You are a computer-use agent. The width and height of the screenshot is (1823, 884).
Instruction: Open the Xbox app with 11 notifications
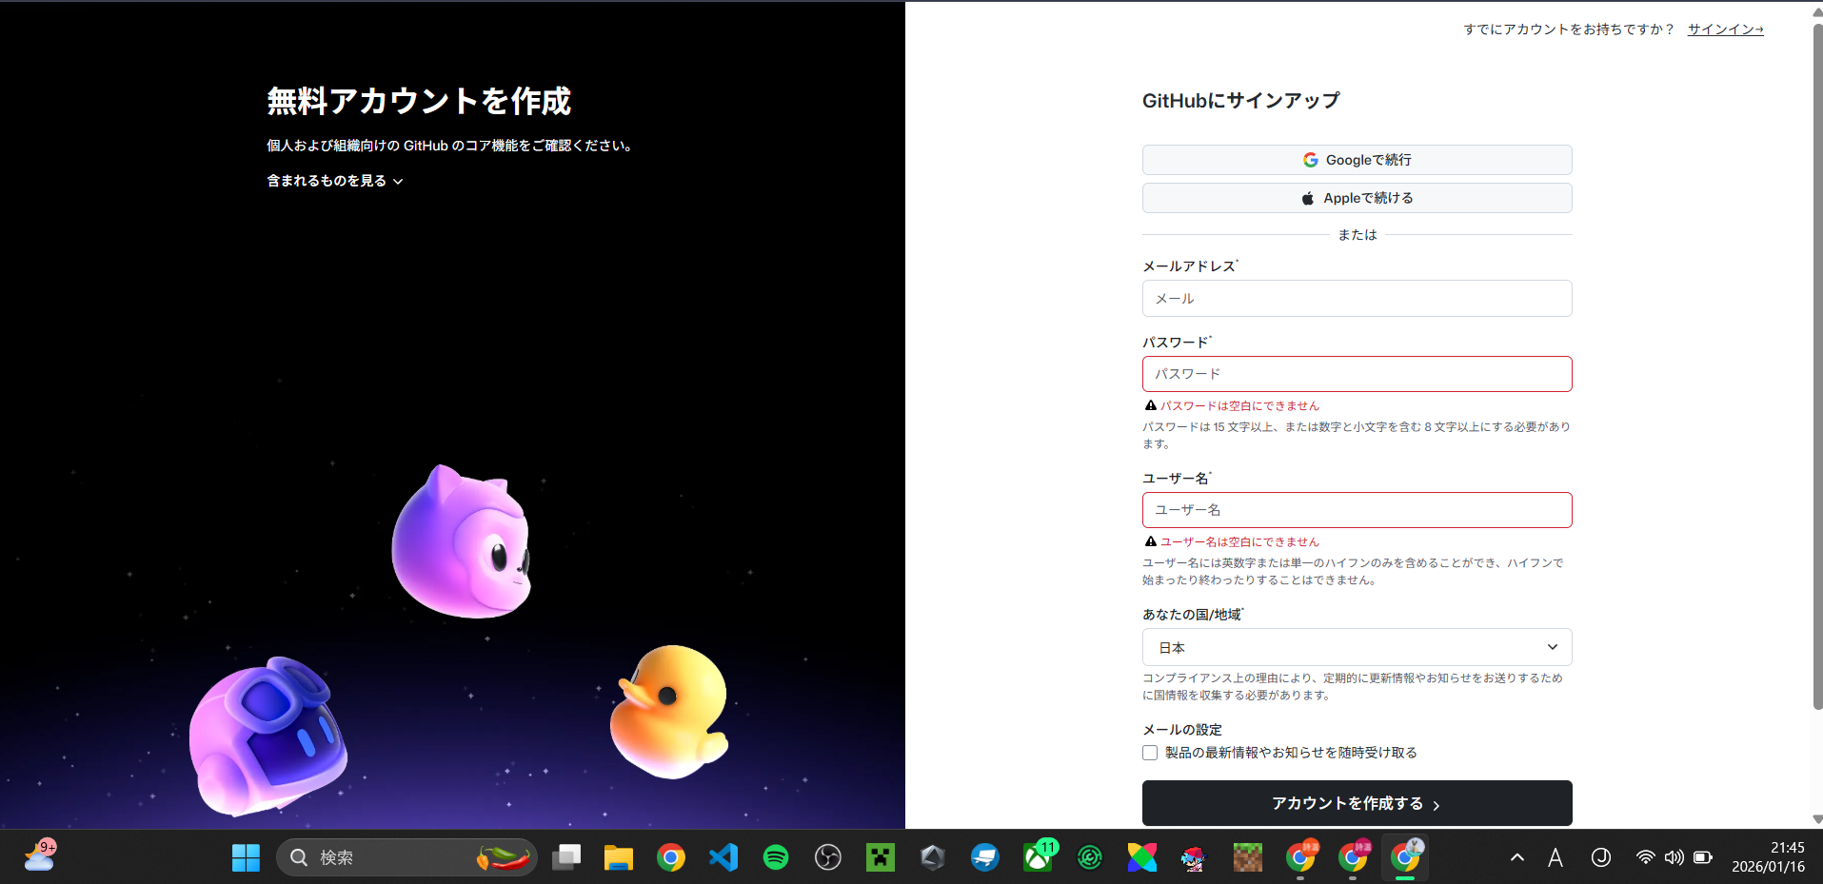point(1038,856)
